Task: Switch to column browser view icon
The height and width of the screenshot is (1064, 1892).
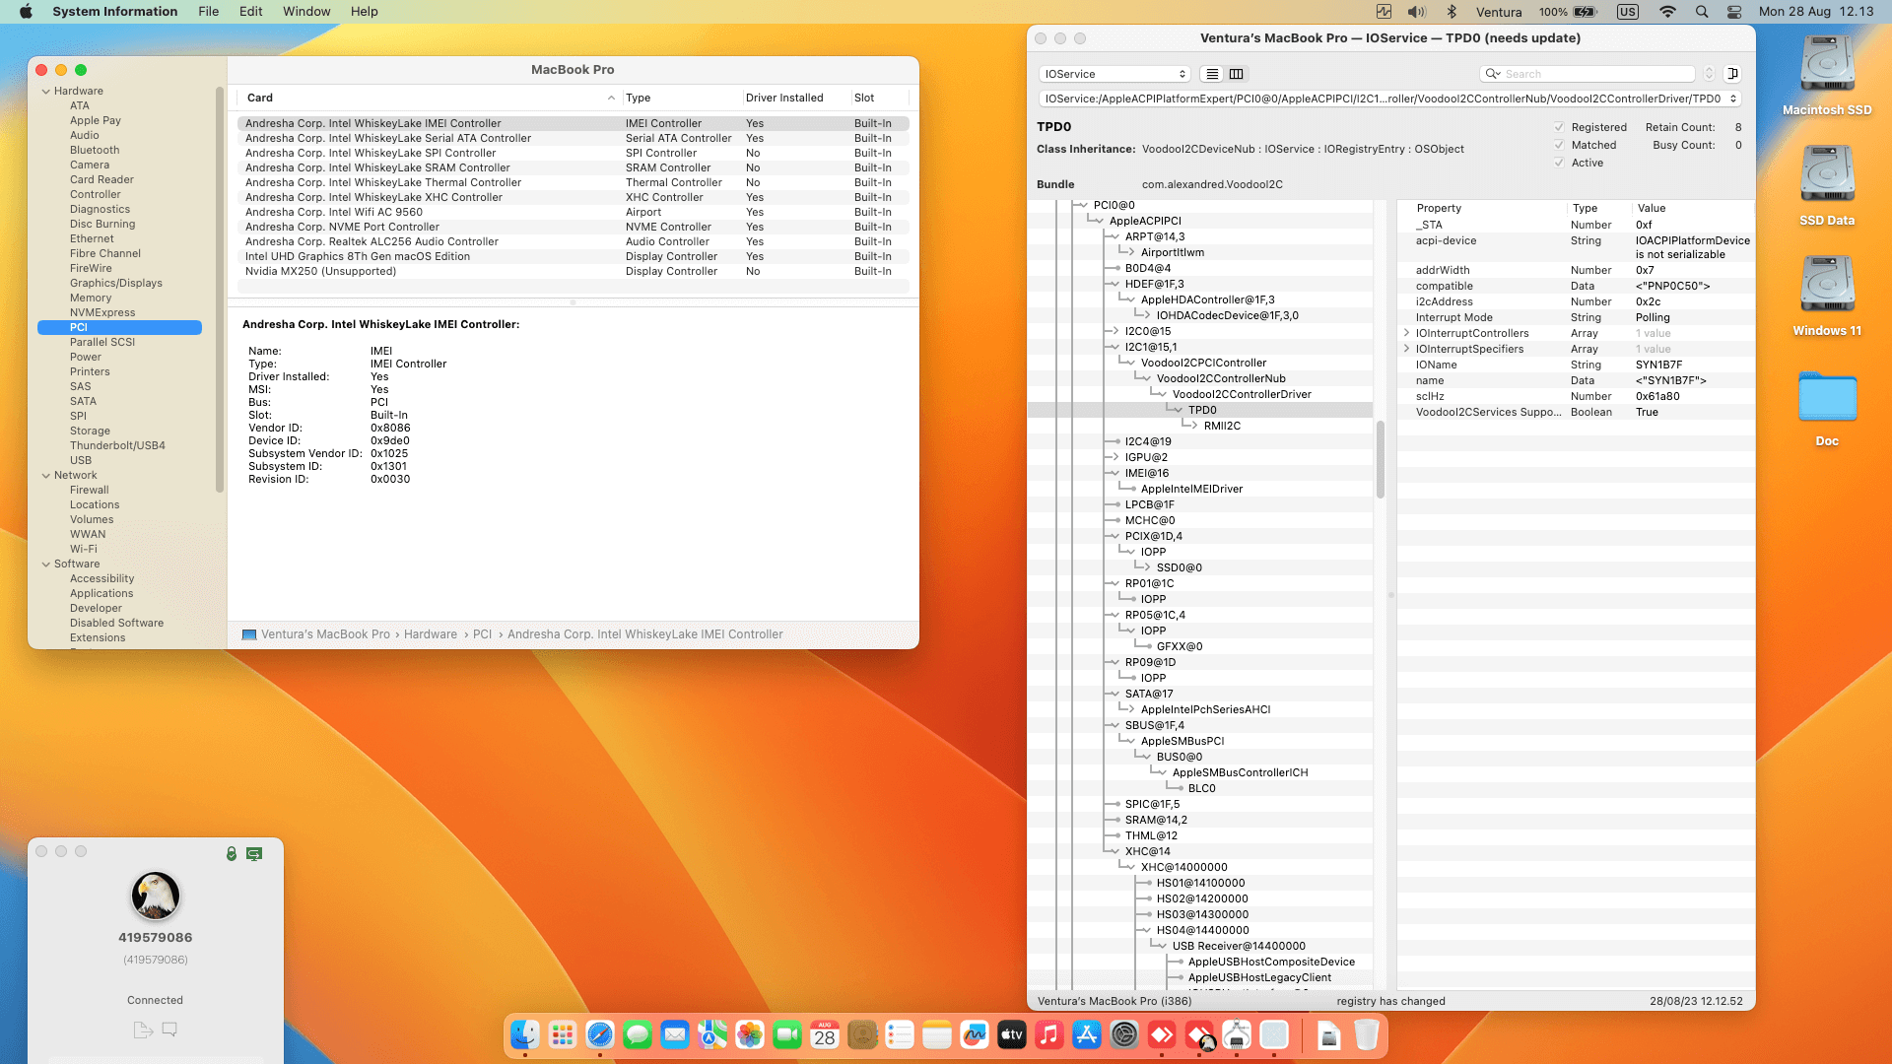Action: click(1237, 74)
